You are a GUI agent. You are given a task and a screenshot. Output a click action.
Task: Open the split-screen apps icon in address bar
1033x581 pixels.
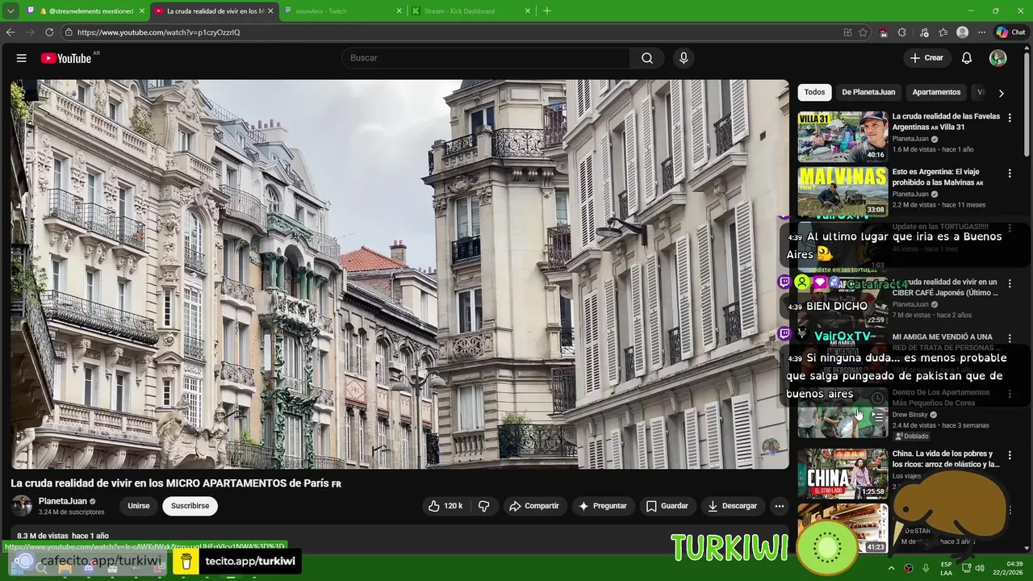[847, 32]
